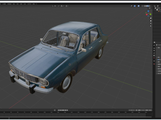
Task: Open Scene properties tab
Action: coord(154,55)
